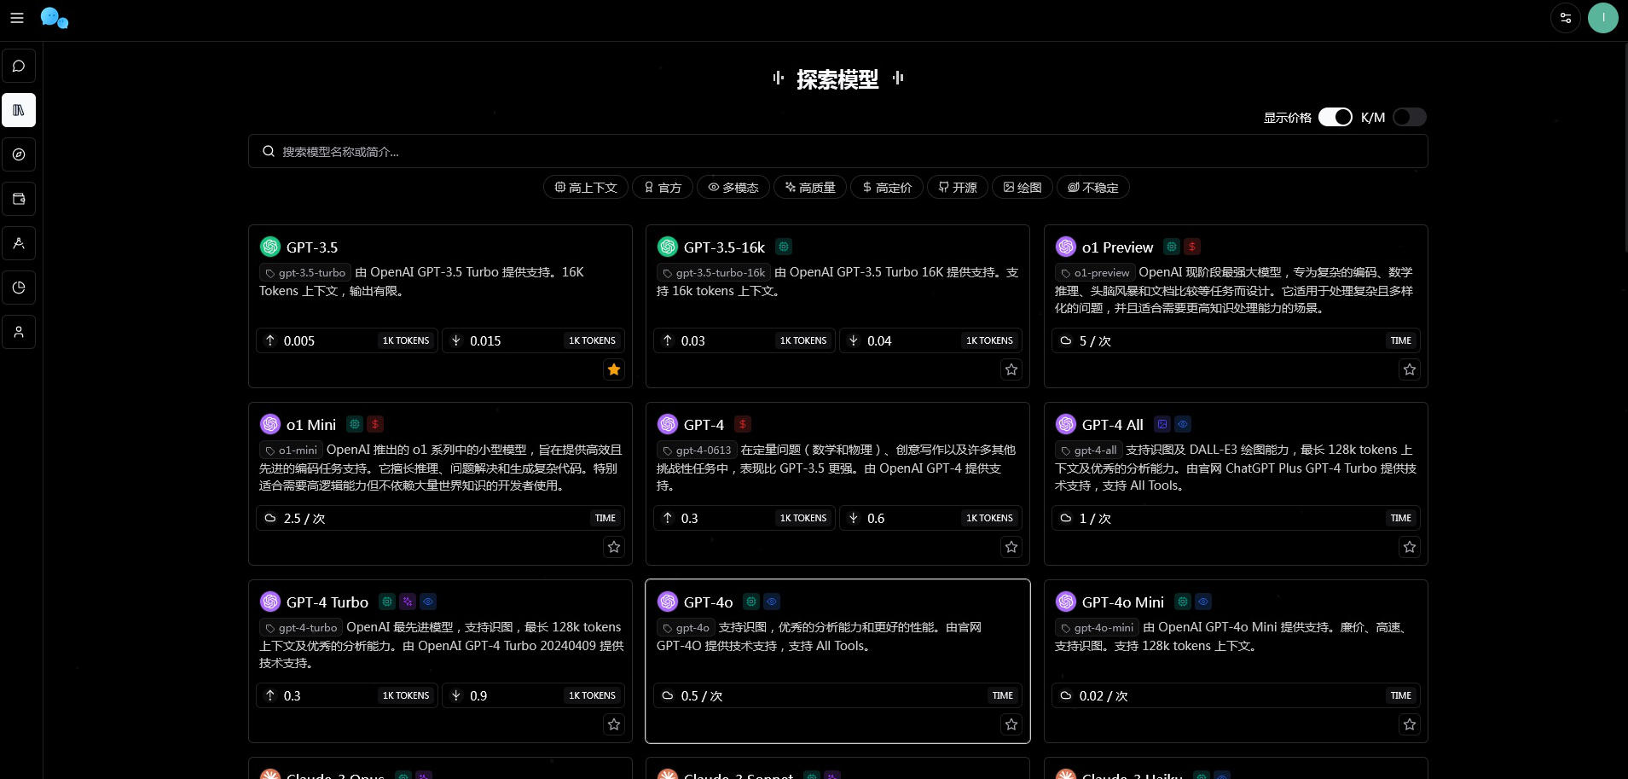Open the wallet icon in sidebar
The width and height of the screenshot is (1628, 779).
click(x=19, y=200)
